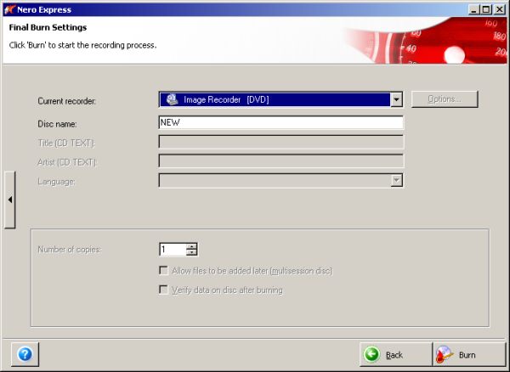Click the 'Language:' label

click(56, 182)
